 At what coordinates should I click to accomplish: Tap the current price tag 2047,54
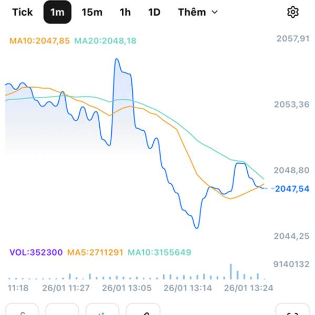coord(291,188)
